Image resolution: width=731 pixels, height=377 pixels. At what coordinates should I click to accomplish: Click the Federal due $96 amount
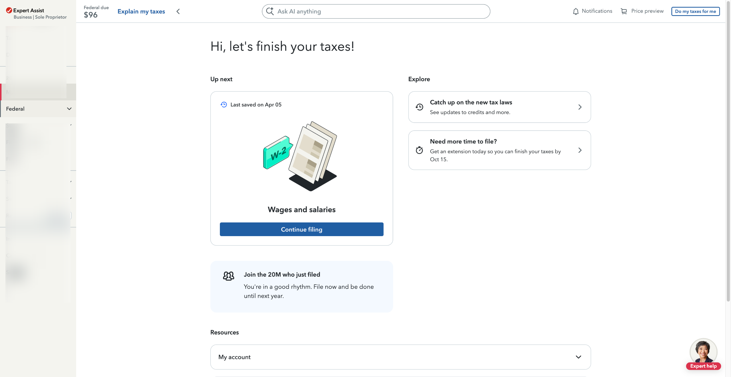[x=91, y=15]
